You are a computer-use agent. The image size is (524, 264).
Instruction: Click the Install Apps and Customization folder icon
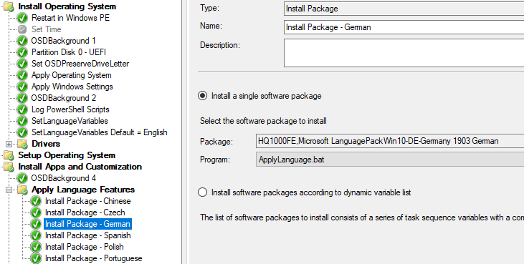tap(9, 167)
